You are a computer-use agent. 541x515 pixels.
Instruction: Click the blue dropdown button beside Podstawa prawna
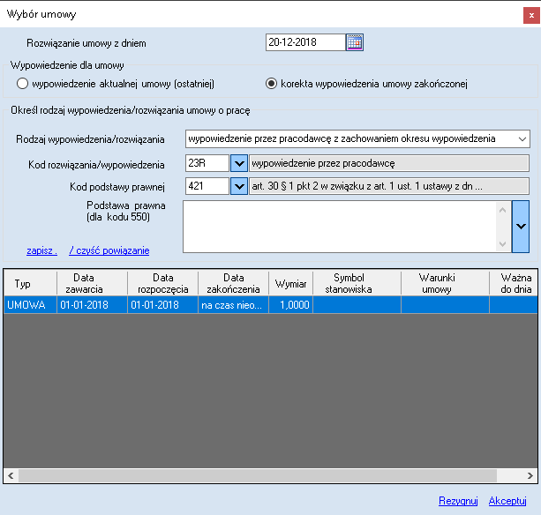pyautogui.click(x=520, y=226)
